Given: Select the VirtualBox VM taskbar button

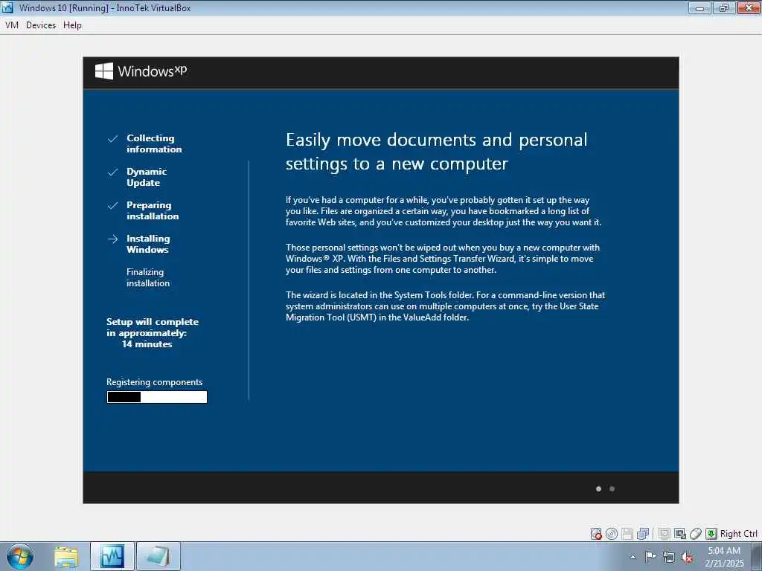Looking at the screenshot, I should point(112,556).
